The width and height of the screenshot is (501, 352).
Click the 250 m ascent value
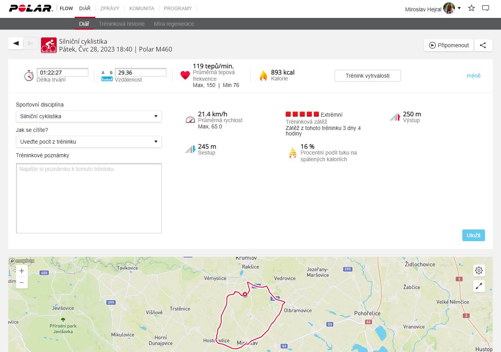click(412, 114)
